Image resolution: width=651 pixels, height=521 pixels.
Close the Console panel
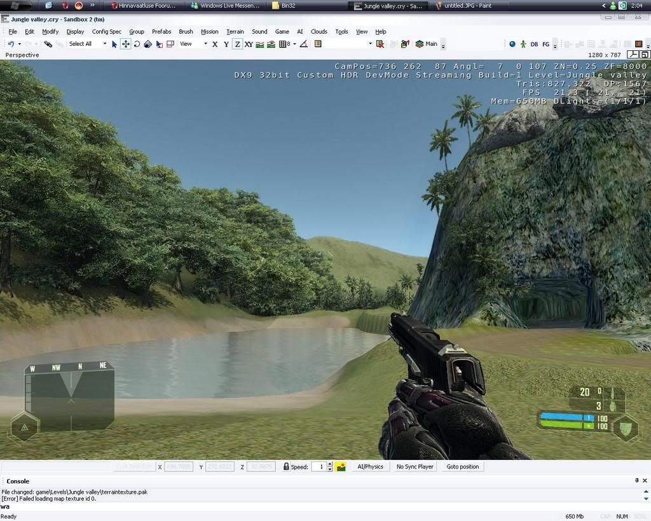pos(645,481)
